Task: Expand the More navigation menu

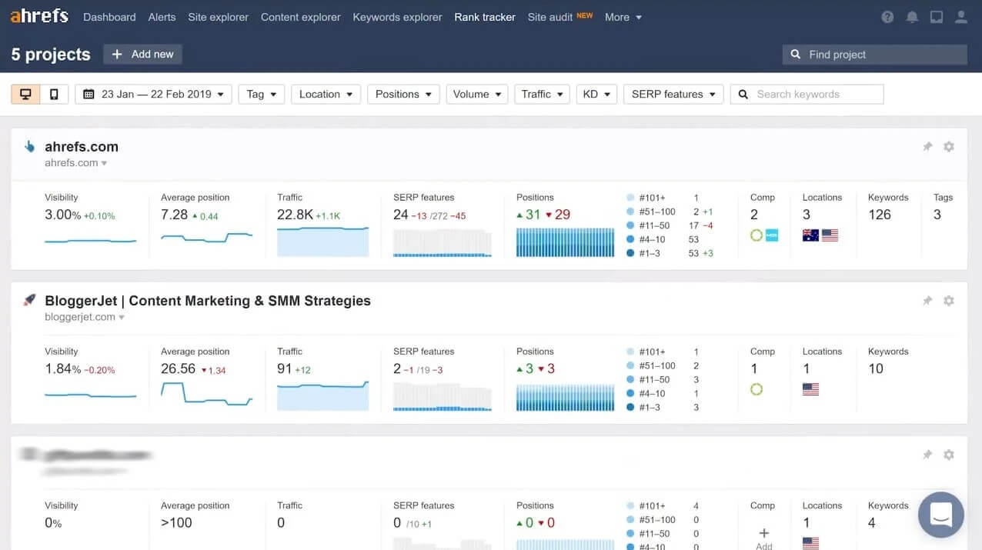Action: (623, 17)
